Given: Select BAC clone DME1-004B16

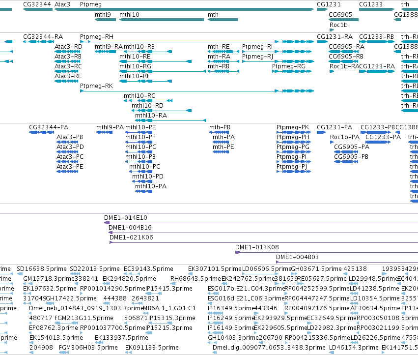Looking at the screenshot, I should click(x=130, y=228).
